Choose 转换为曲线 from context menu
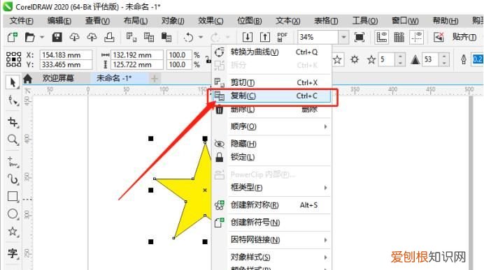The image size is (484, 270). (271, 52)
